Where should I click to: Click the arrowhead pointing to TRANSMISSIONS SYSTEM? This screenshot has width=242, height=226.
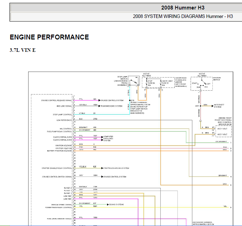coord(99,106)
